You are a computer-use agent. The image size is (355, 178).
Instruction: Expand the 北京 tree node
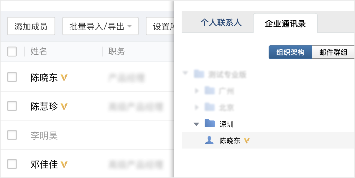tap(197, 107)
